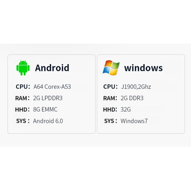Click the J1900,2Ghz processor text
Screen dimensions: 191x191
(x=136, y=87)
